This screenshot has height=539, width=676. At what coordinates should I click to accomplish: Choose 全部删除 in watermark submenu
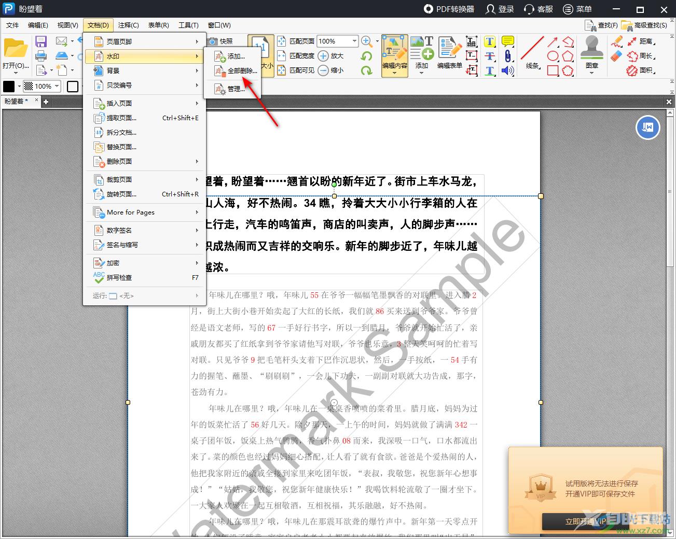(x=236, y=71)
